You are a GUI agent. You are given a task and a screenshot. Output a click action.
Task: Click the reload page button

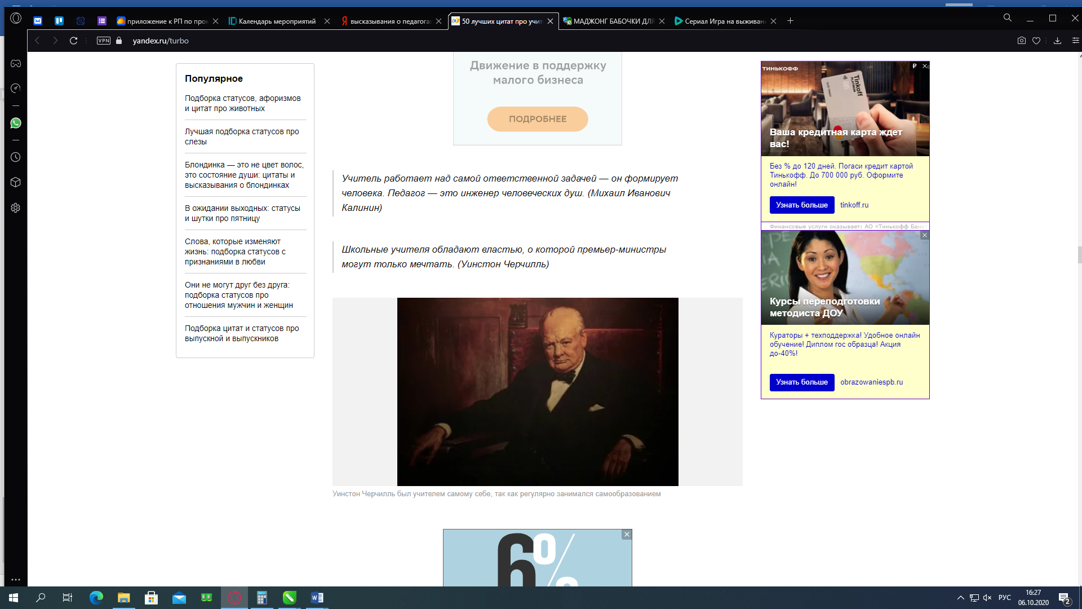click(x=73, y=41)
